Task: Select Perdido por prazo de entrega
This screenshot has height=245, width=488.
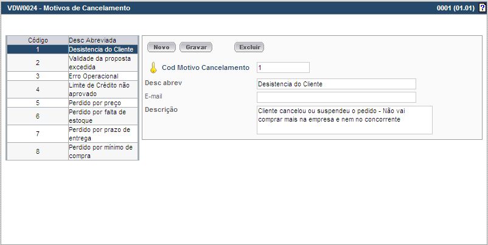Action: point(72,134)
